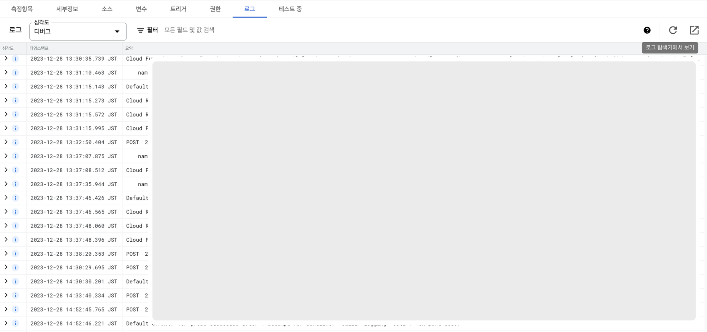Click info severity icon for 13:37:46.426
This screenshot has height=332, width=707.
point(15,198)
